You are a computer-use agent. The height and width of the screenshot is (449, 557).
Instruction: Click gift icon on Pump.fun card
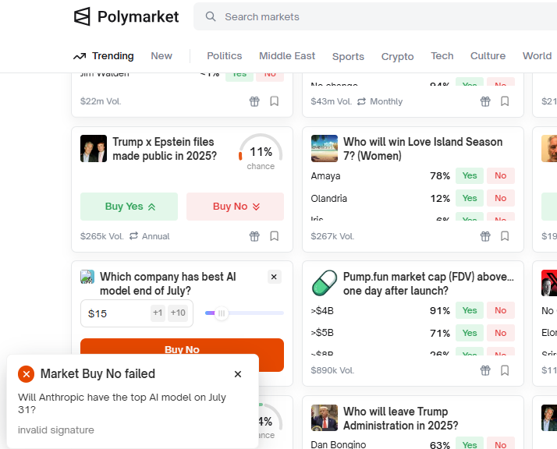point(485,370)
